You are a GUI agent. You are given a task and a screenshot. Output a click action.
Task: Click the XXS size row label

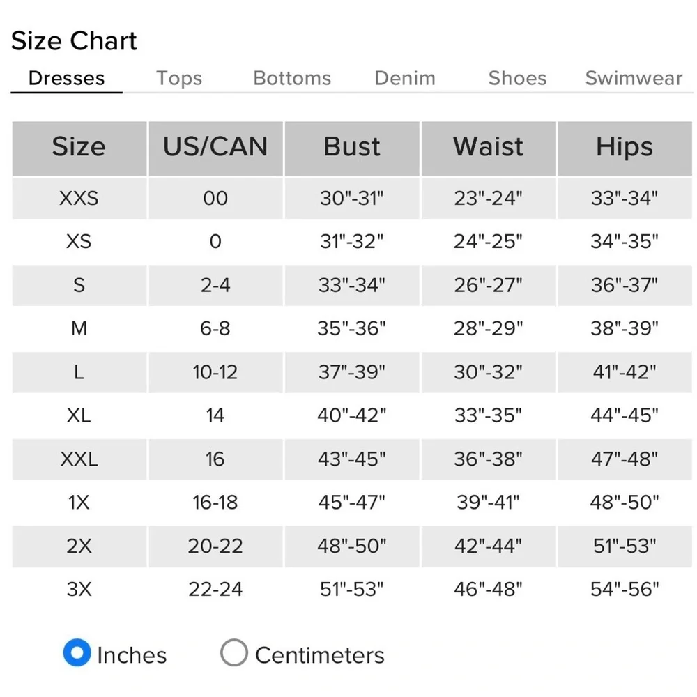tap(79, 198)
